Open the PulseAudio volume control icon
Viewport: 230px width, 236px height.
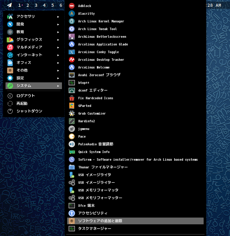(72, 144)
